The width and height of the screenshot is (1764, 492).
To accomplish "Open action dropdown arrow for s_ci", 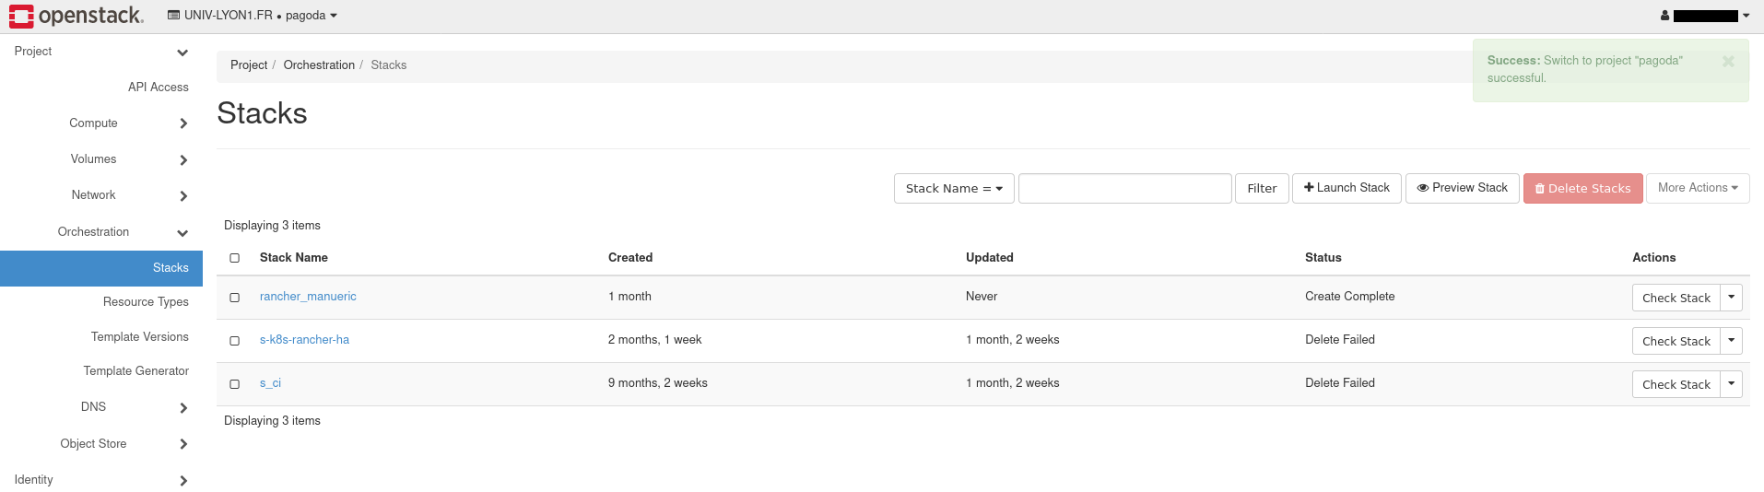I will [1731, 384].
